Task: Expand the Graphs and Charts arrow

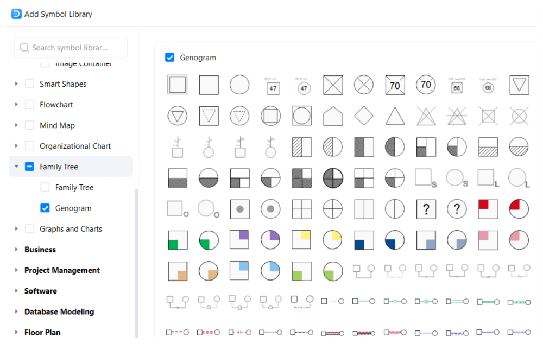Action: [16, 229]
